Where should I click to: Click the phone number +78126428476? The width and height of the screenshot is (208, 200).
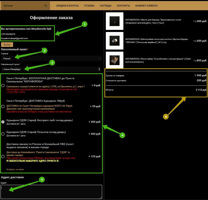coord(8,34)
